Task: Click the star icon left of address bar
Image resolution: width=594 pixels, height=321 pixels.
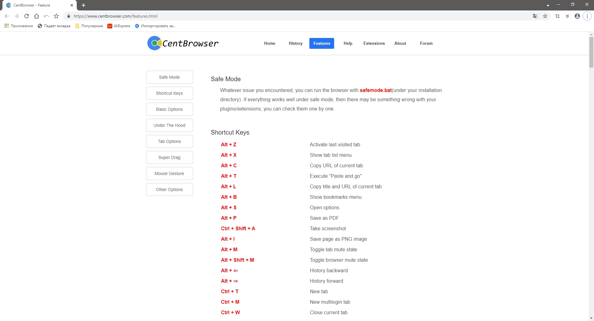Action: pos(56,16)
